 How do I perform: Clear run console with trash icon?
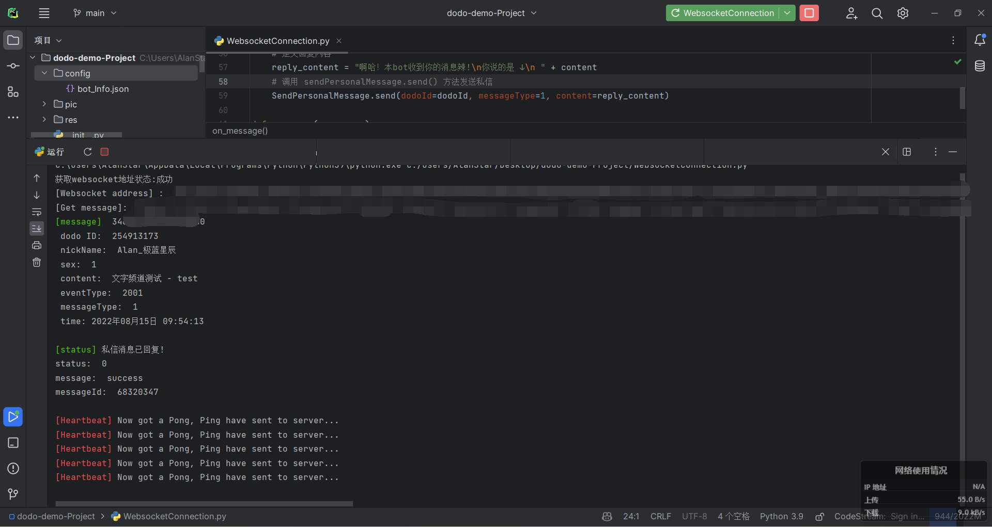tap(37, 262)
